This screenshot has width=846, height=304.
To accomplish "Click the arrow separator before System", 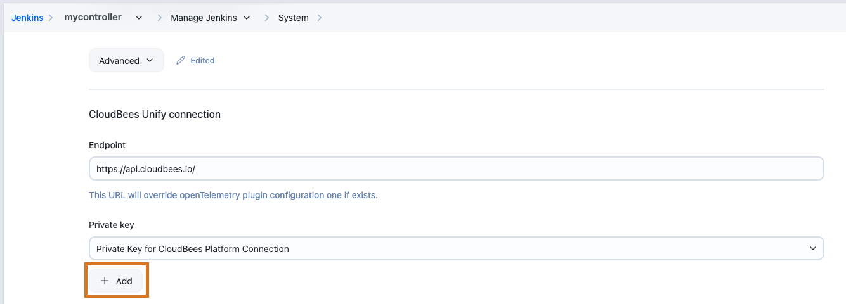I will coord(267,18).
